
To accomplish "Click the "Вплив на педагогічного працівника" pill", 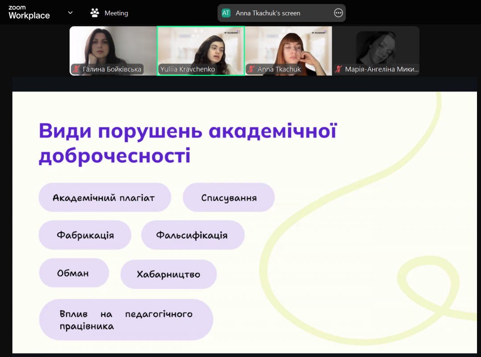I will pyautogui.click(x=126, y=320).
